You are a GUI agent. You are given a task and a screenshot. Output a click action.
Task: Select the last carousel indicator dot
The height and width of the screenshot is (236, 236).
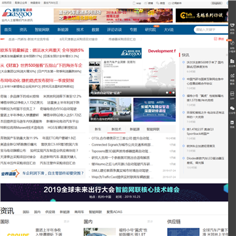pyautogui.click(x=174, y=92)
